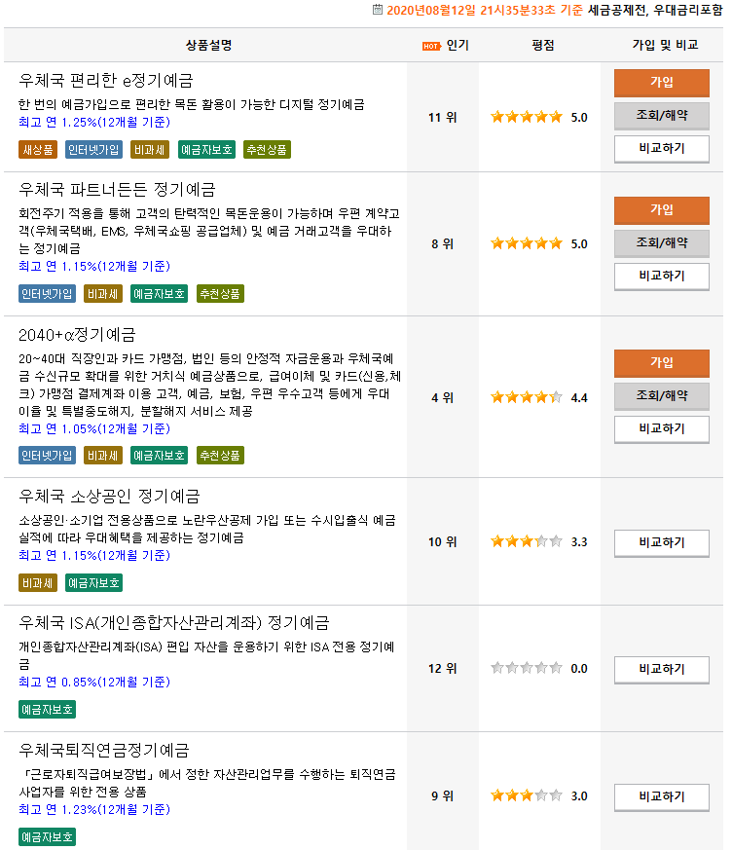Open the 우체국 편리한 e정기예금 product title

coord(106,80)
